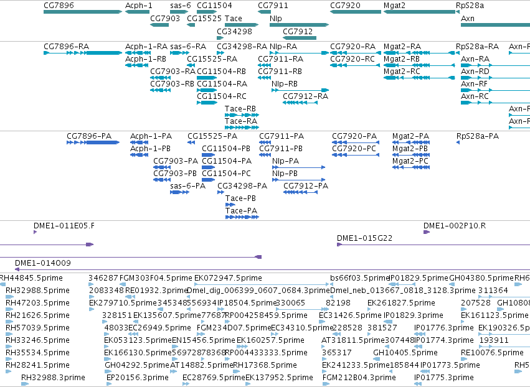The image size is (530, 387).
Task: Click the CG7911-RB transcript label
Action: 280,72
